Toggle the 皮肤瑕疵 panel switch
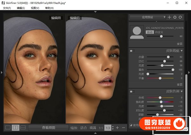This screenshot has width=191, height=135. point(132,51)
